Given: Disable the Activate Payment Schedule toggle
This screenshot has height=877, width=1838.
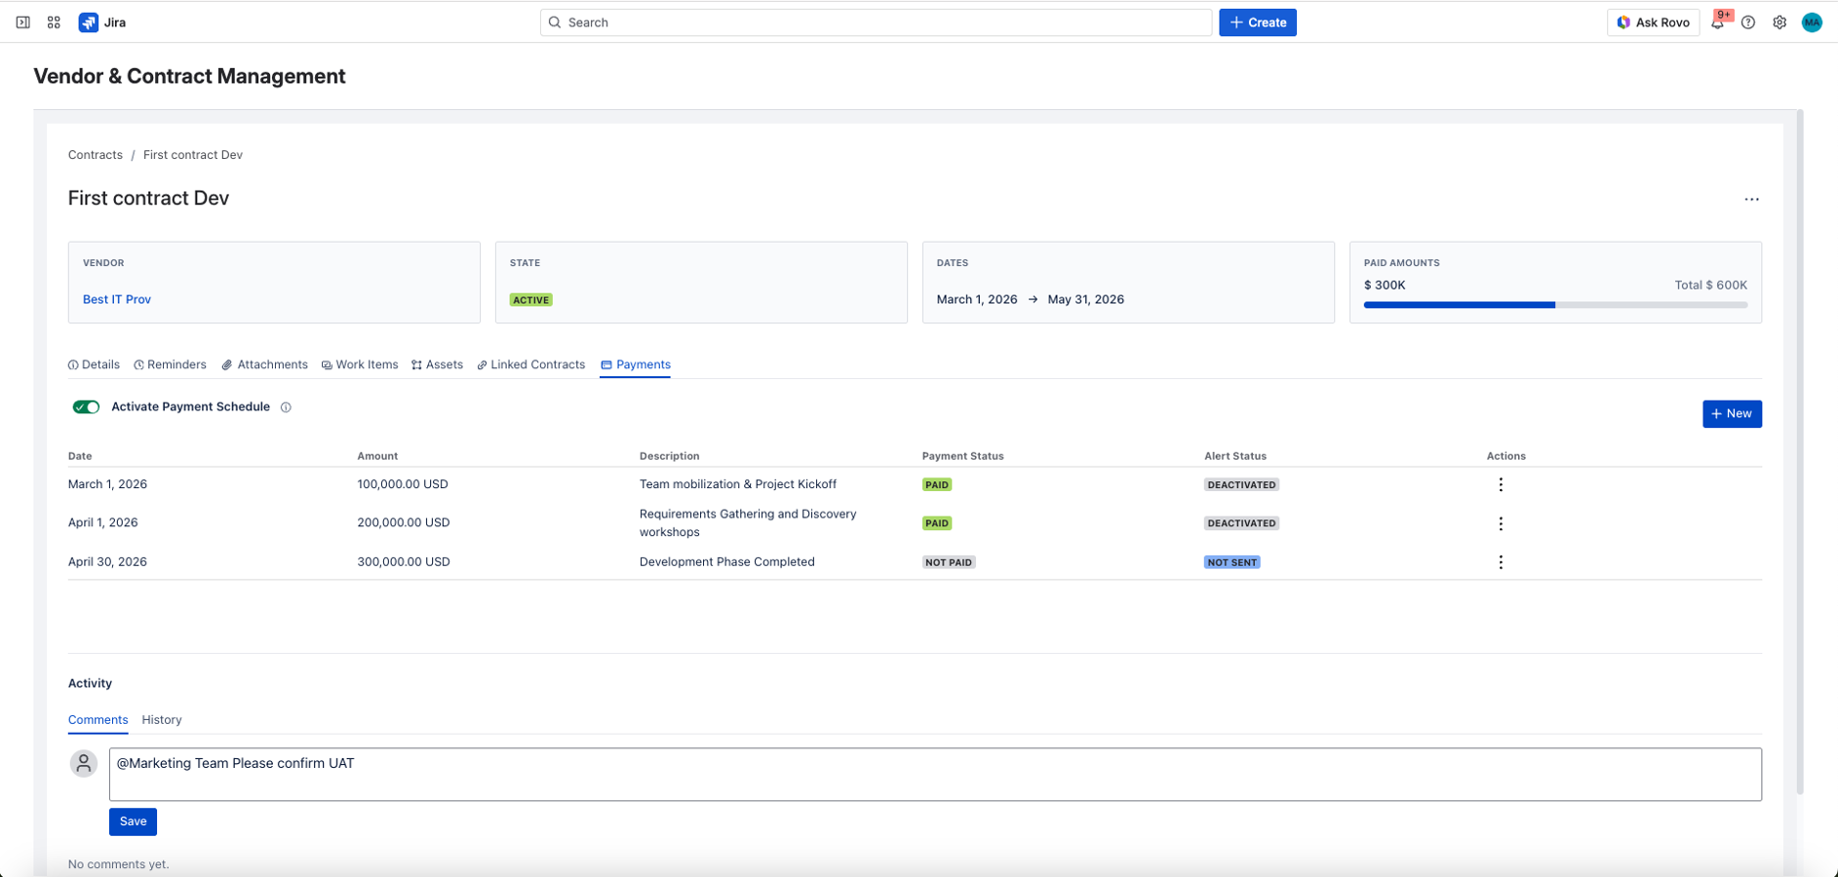Looking at the screenshot, I should point(86,407).
